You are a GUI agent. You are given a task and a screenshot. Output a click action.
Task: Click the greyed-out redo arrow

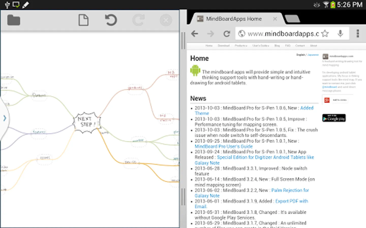pos(139,20)
